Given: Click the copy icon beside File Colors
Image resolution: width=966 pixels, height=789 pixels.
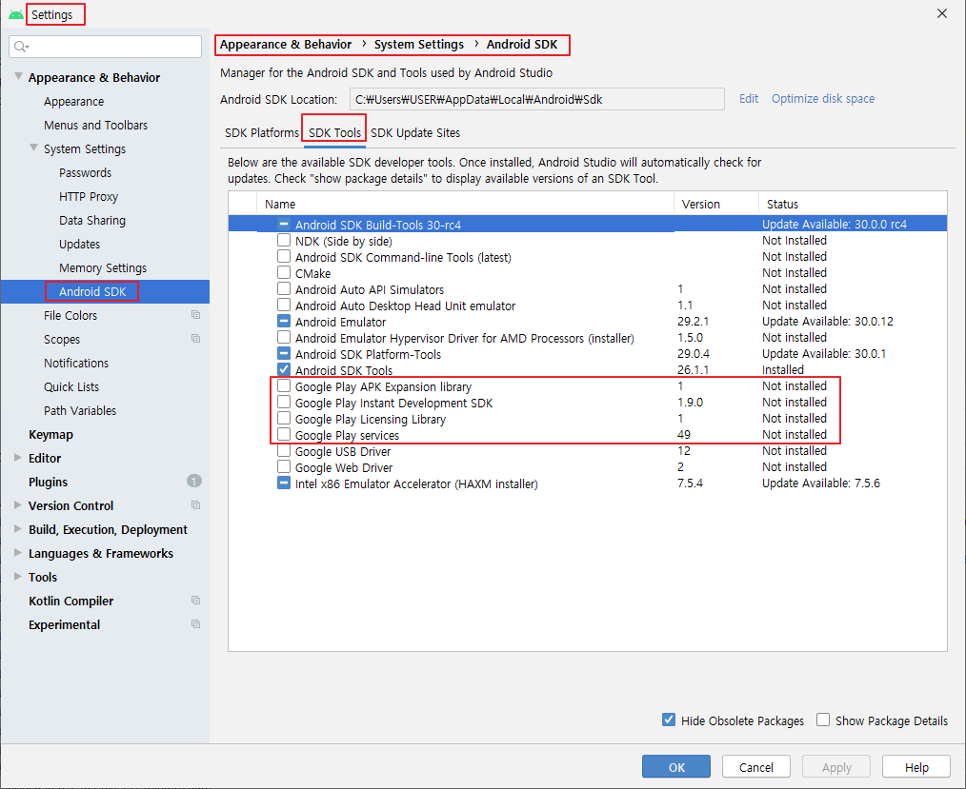Looking at the screenshot, I should point(196,315).
